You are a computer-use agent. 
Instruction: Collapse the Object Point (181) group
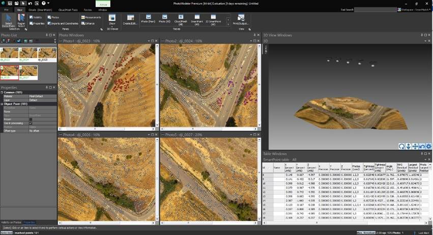pyautogui.click(x=2, y=104)
